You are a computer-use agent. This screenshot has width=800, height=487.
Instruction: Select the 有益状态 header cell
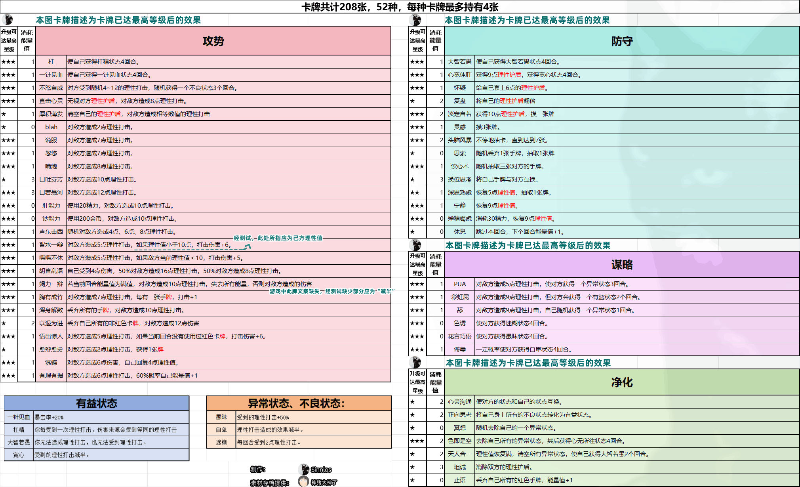[97, 403]
